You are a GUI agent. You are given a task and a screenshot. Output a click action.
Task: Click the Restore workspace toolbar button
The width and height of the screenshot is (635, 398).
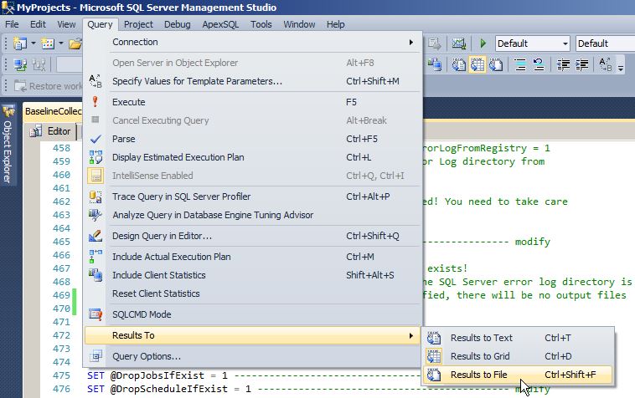(x=48, y=86)
